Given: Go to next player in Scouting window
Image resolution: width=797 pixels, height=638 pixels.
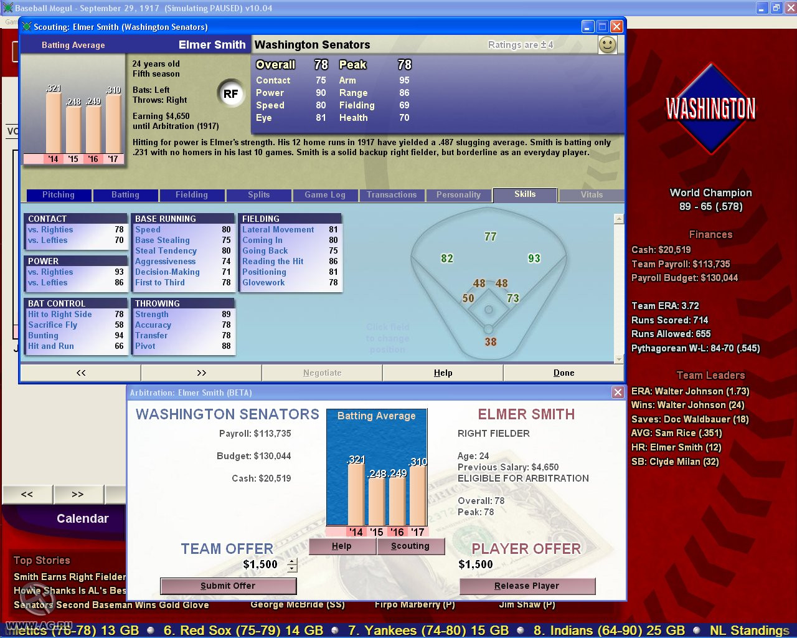Looking at the screenshot, I should tap(202, 373).
